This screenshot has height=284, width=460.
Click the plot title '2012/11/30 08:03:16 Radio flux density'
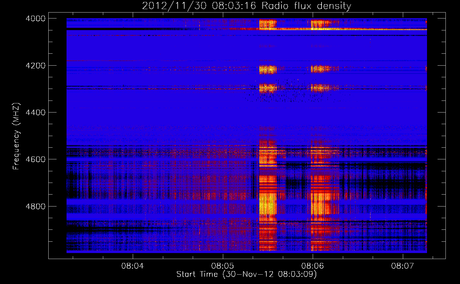pyautogui.click(x=246, y=6)
